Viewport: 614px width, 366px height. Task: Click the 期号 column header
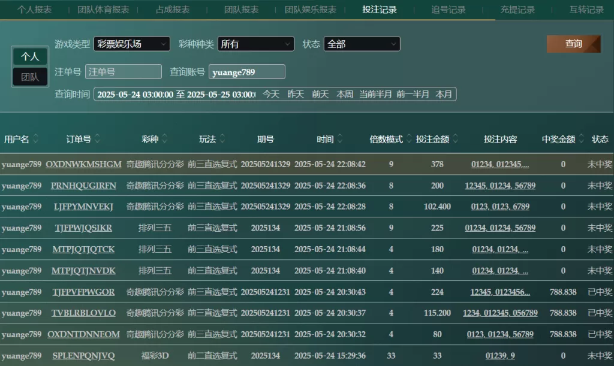click(x=266, y=139)
